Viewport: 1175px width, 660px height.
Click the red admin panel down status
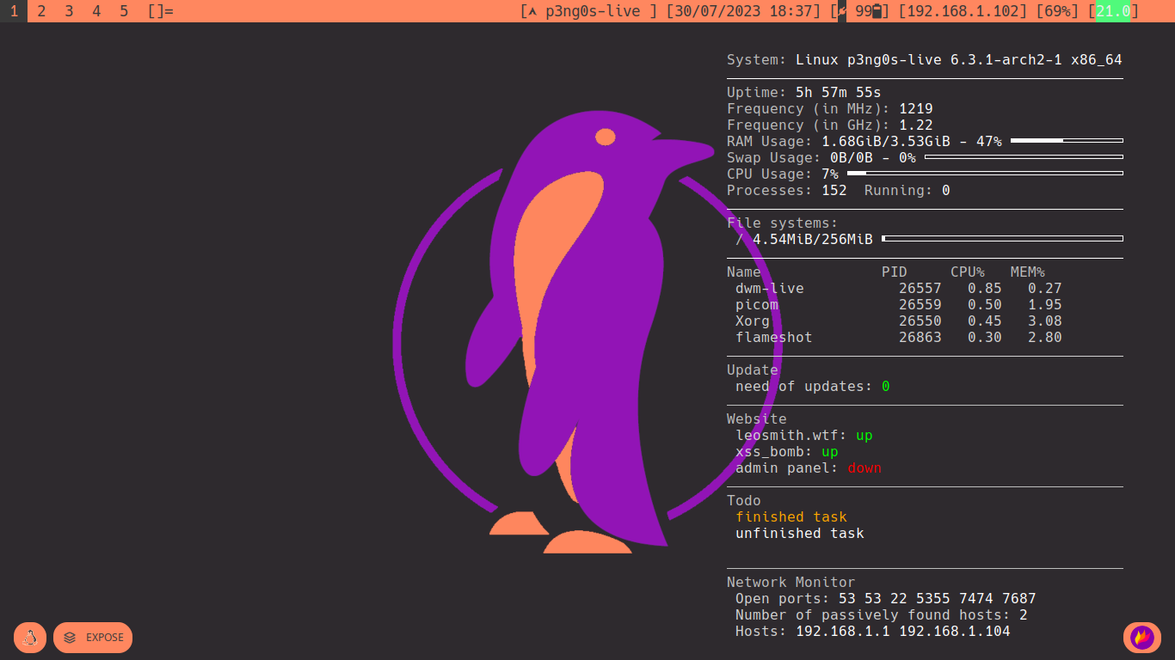coord(864,468)
